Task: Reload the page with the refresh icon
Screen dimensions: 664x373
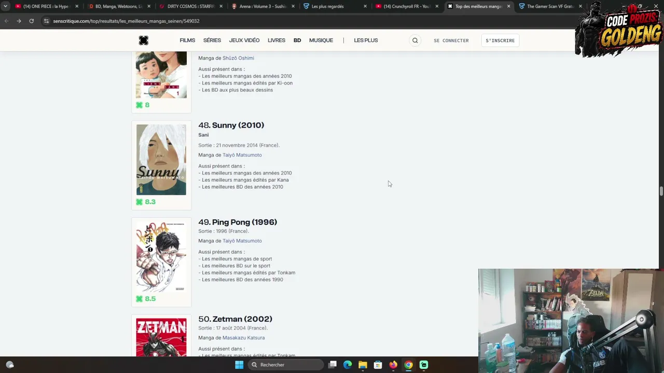Action: tap(31, 21)
